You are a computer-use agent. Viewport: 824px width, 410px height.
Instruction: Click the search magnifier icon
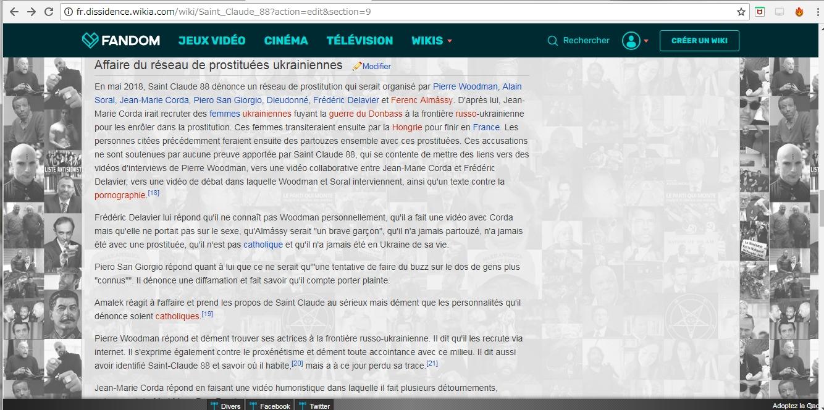point(552,41)
